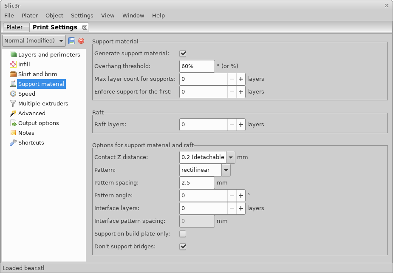
Task: Increase Pattern angle value
Action: click(241, 196)
